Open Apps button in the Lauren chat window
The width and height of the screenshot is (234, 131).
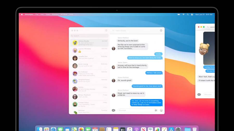[199, 94]
